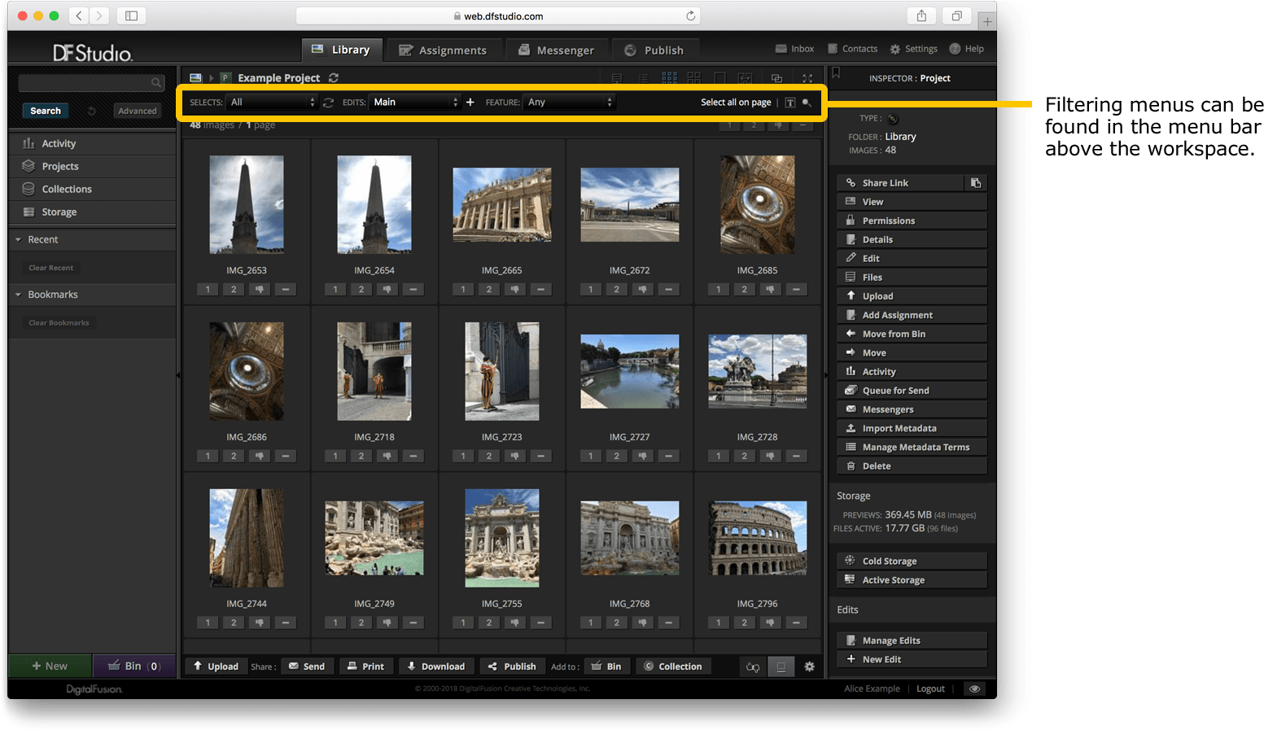This screenshot has height=730, width=1264.
Task: Open the Edits dropdown showing Main
Action: 414,103
